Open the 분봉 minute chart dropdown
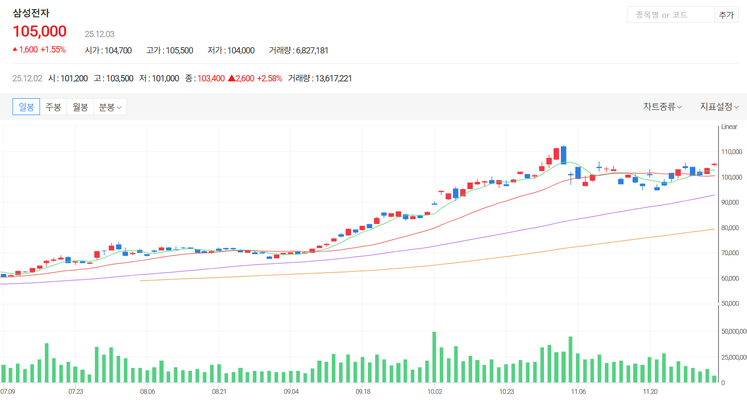Image resolution: width=747 pixels, height=403 pixels. coord(110,107)
